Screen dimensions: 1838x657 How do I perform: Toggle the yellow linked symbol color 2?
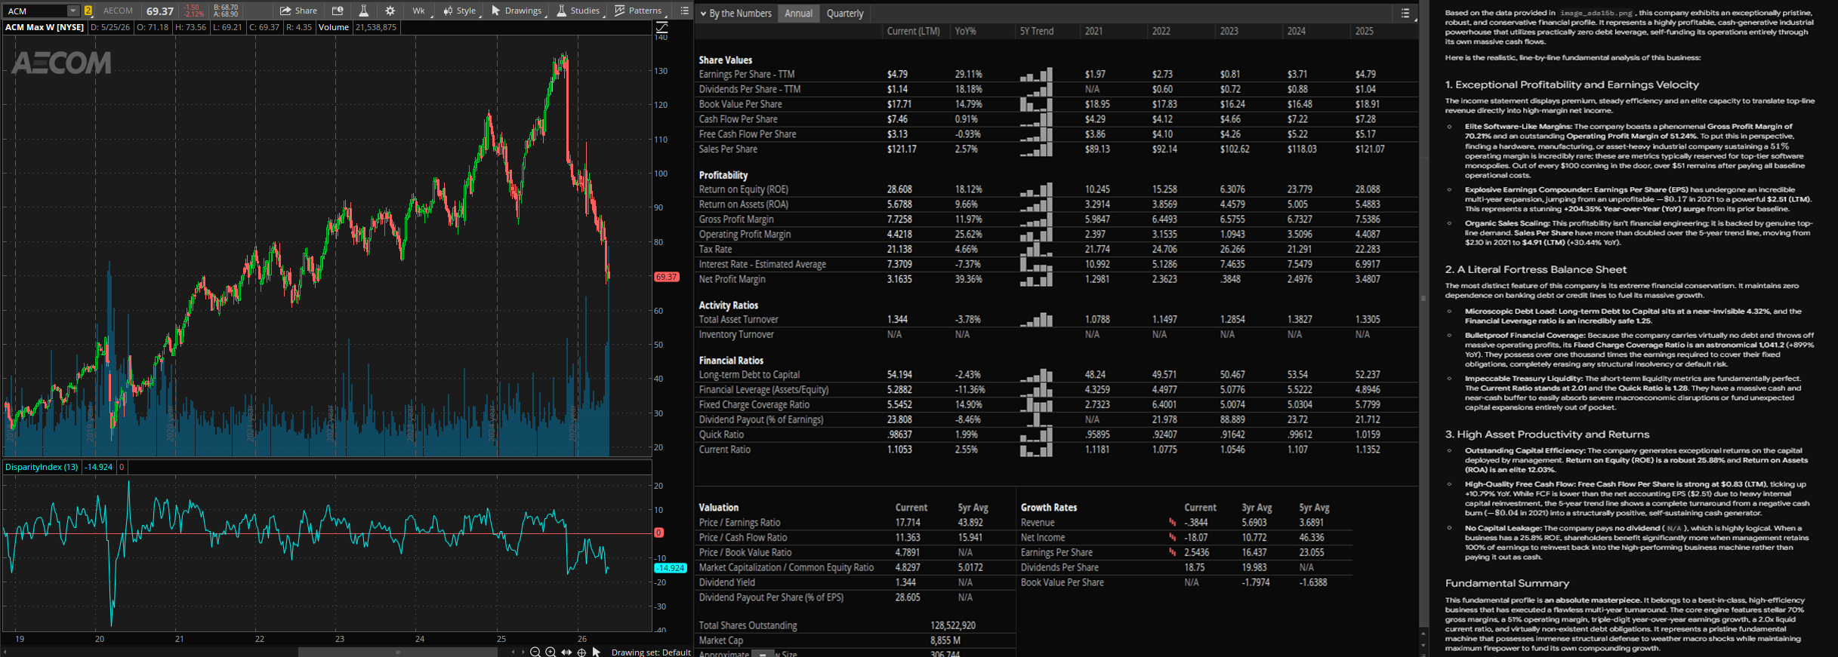pyautogui.click(x=88, y=11)
